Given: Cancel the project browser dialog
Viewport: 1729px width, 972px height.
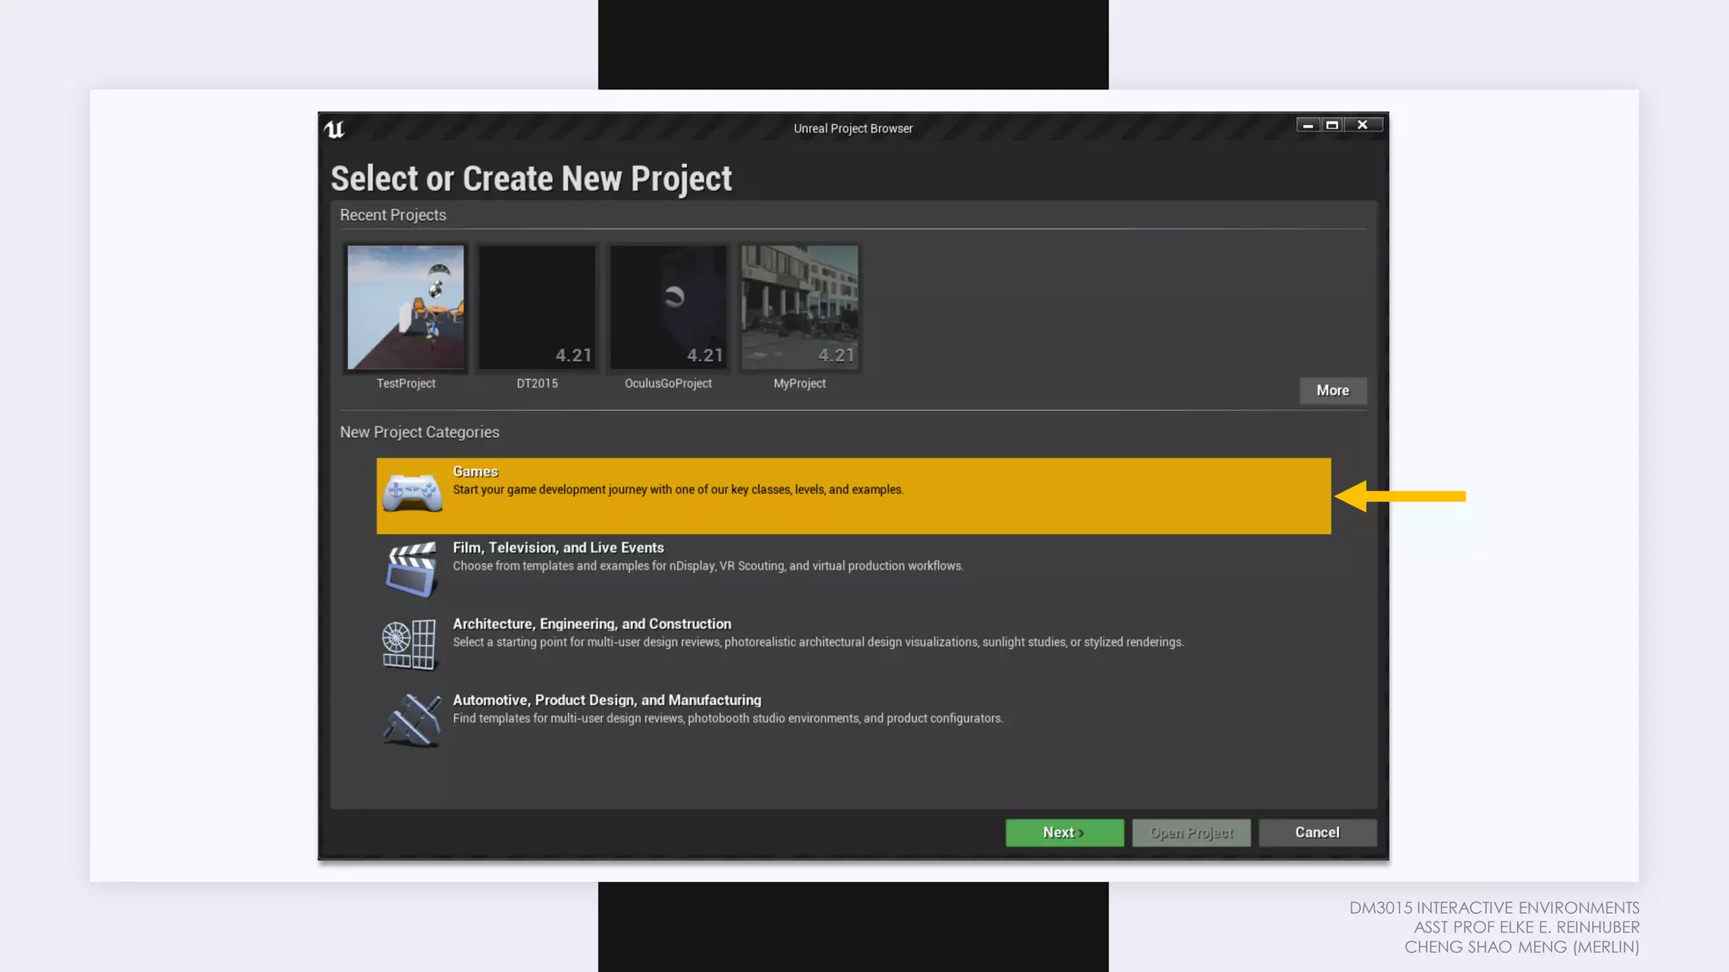Looking at the screenshot, I should 1317,833.
